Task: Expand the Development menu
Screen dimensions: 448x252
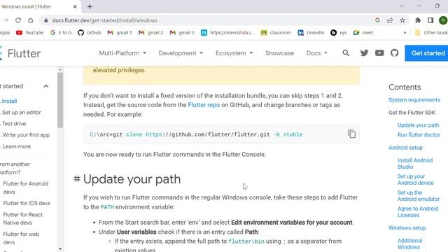Action: click(181, 53)
